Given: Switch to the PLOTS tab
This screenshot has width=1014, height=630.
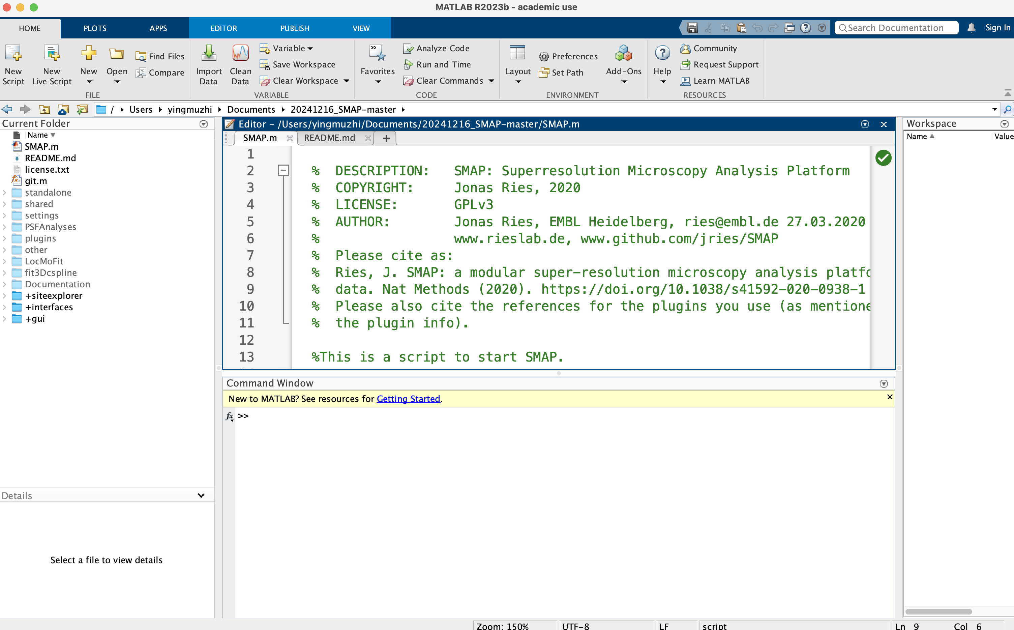Looking at the screenshot, I should pos(95,28).
